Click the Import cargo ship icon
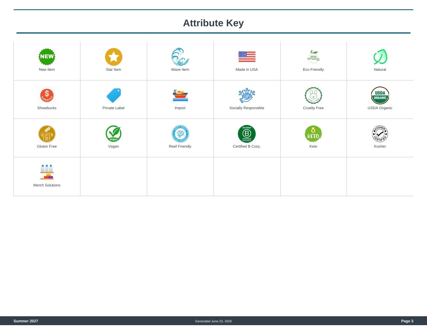 pos(180,95)
